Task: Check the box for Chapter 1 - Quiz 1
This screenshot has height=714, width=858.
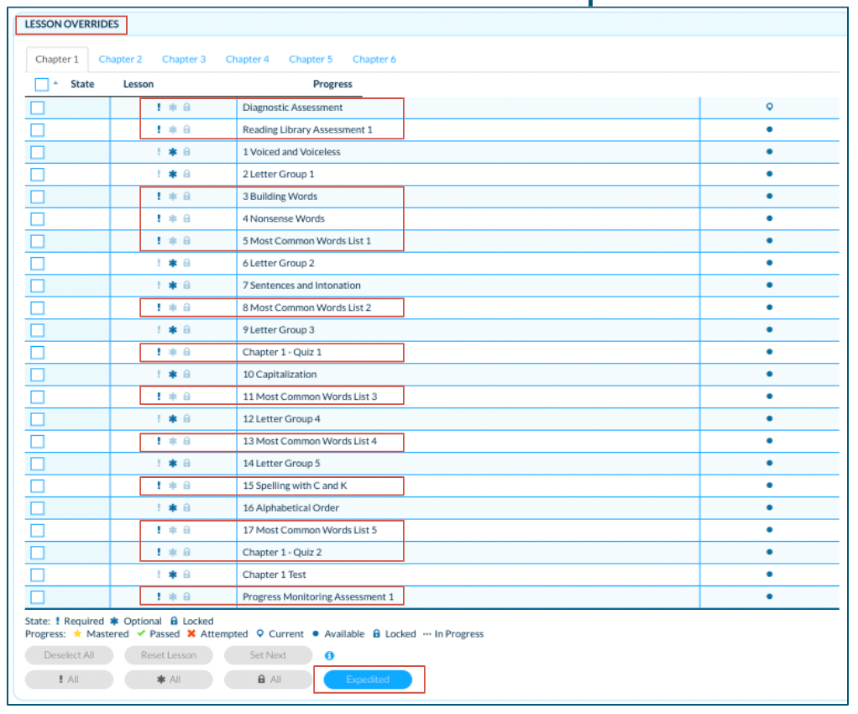Action: (x=37, y=353)
